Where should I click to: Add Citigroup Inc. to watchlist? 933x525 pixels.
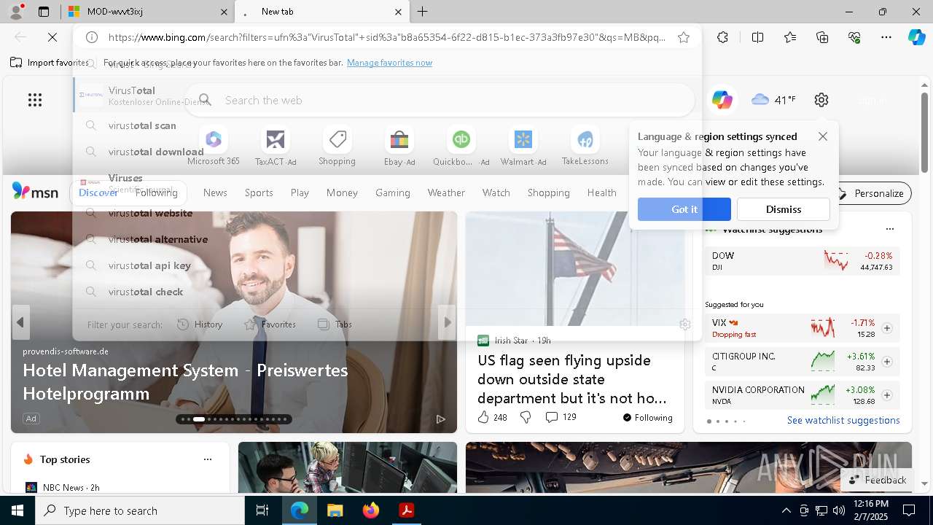coord(887,362)
